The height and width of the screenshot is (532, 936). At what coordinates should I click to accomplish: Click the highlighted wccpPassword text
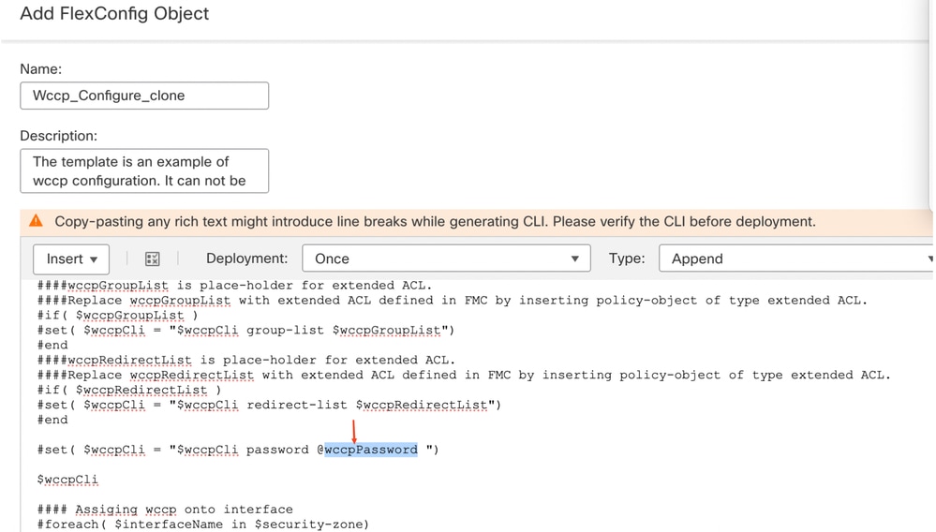(x=371, y=450)
